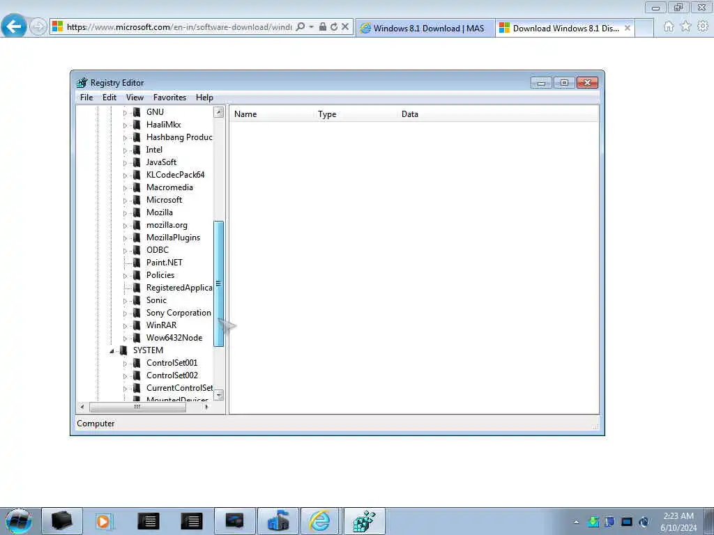
Task: Click the taskbar clock showing 2:23 AM
Action: click(678, 522)
